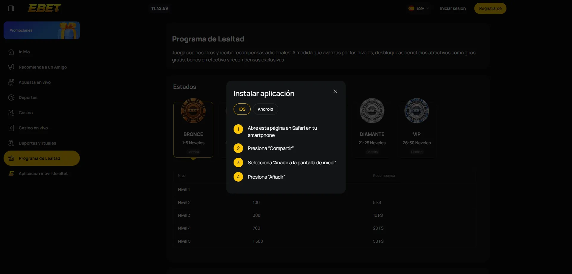Click the 10 FS reward cell
The image size is (572, 274).
[378, 215]
